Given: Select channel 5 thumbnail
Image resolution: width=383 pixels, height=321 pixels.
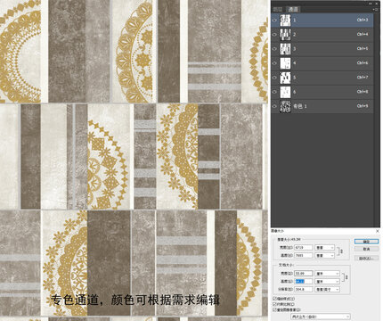Looking at the screenshot, I should (x=285, y=78).
